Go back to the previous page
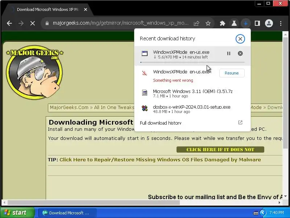 (x=9, y=23)
